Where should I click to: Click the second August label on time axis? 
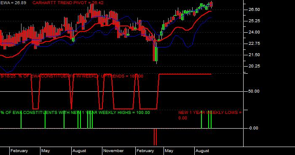click(202, 151)
